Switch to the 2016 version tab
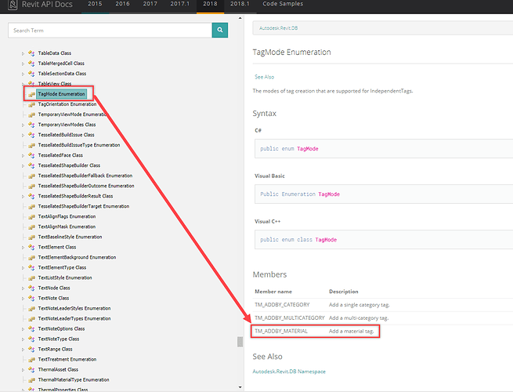Screen dimensions: 513x392 point(122,5)
